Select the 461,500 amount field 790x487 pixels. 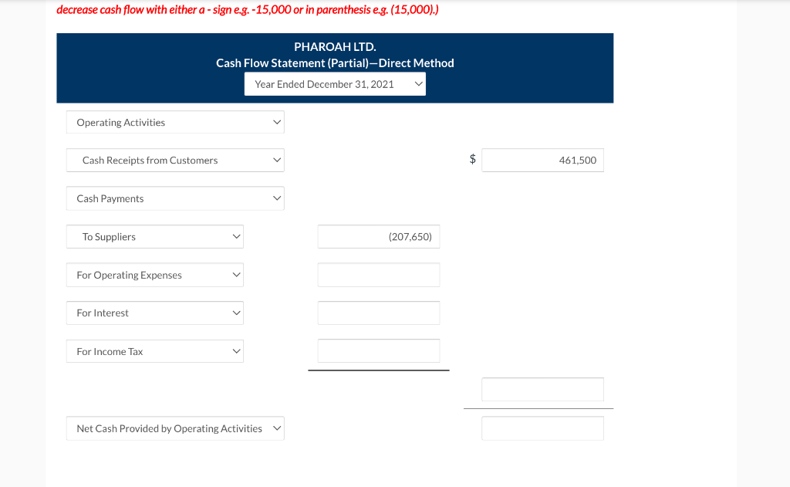click(x=542, y=160)
